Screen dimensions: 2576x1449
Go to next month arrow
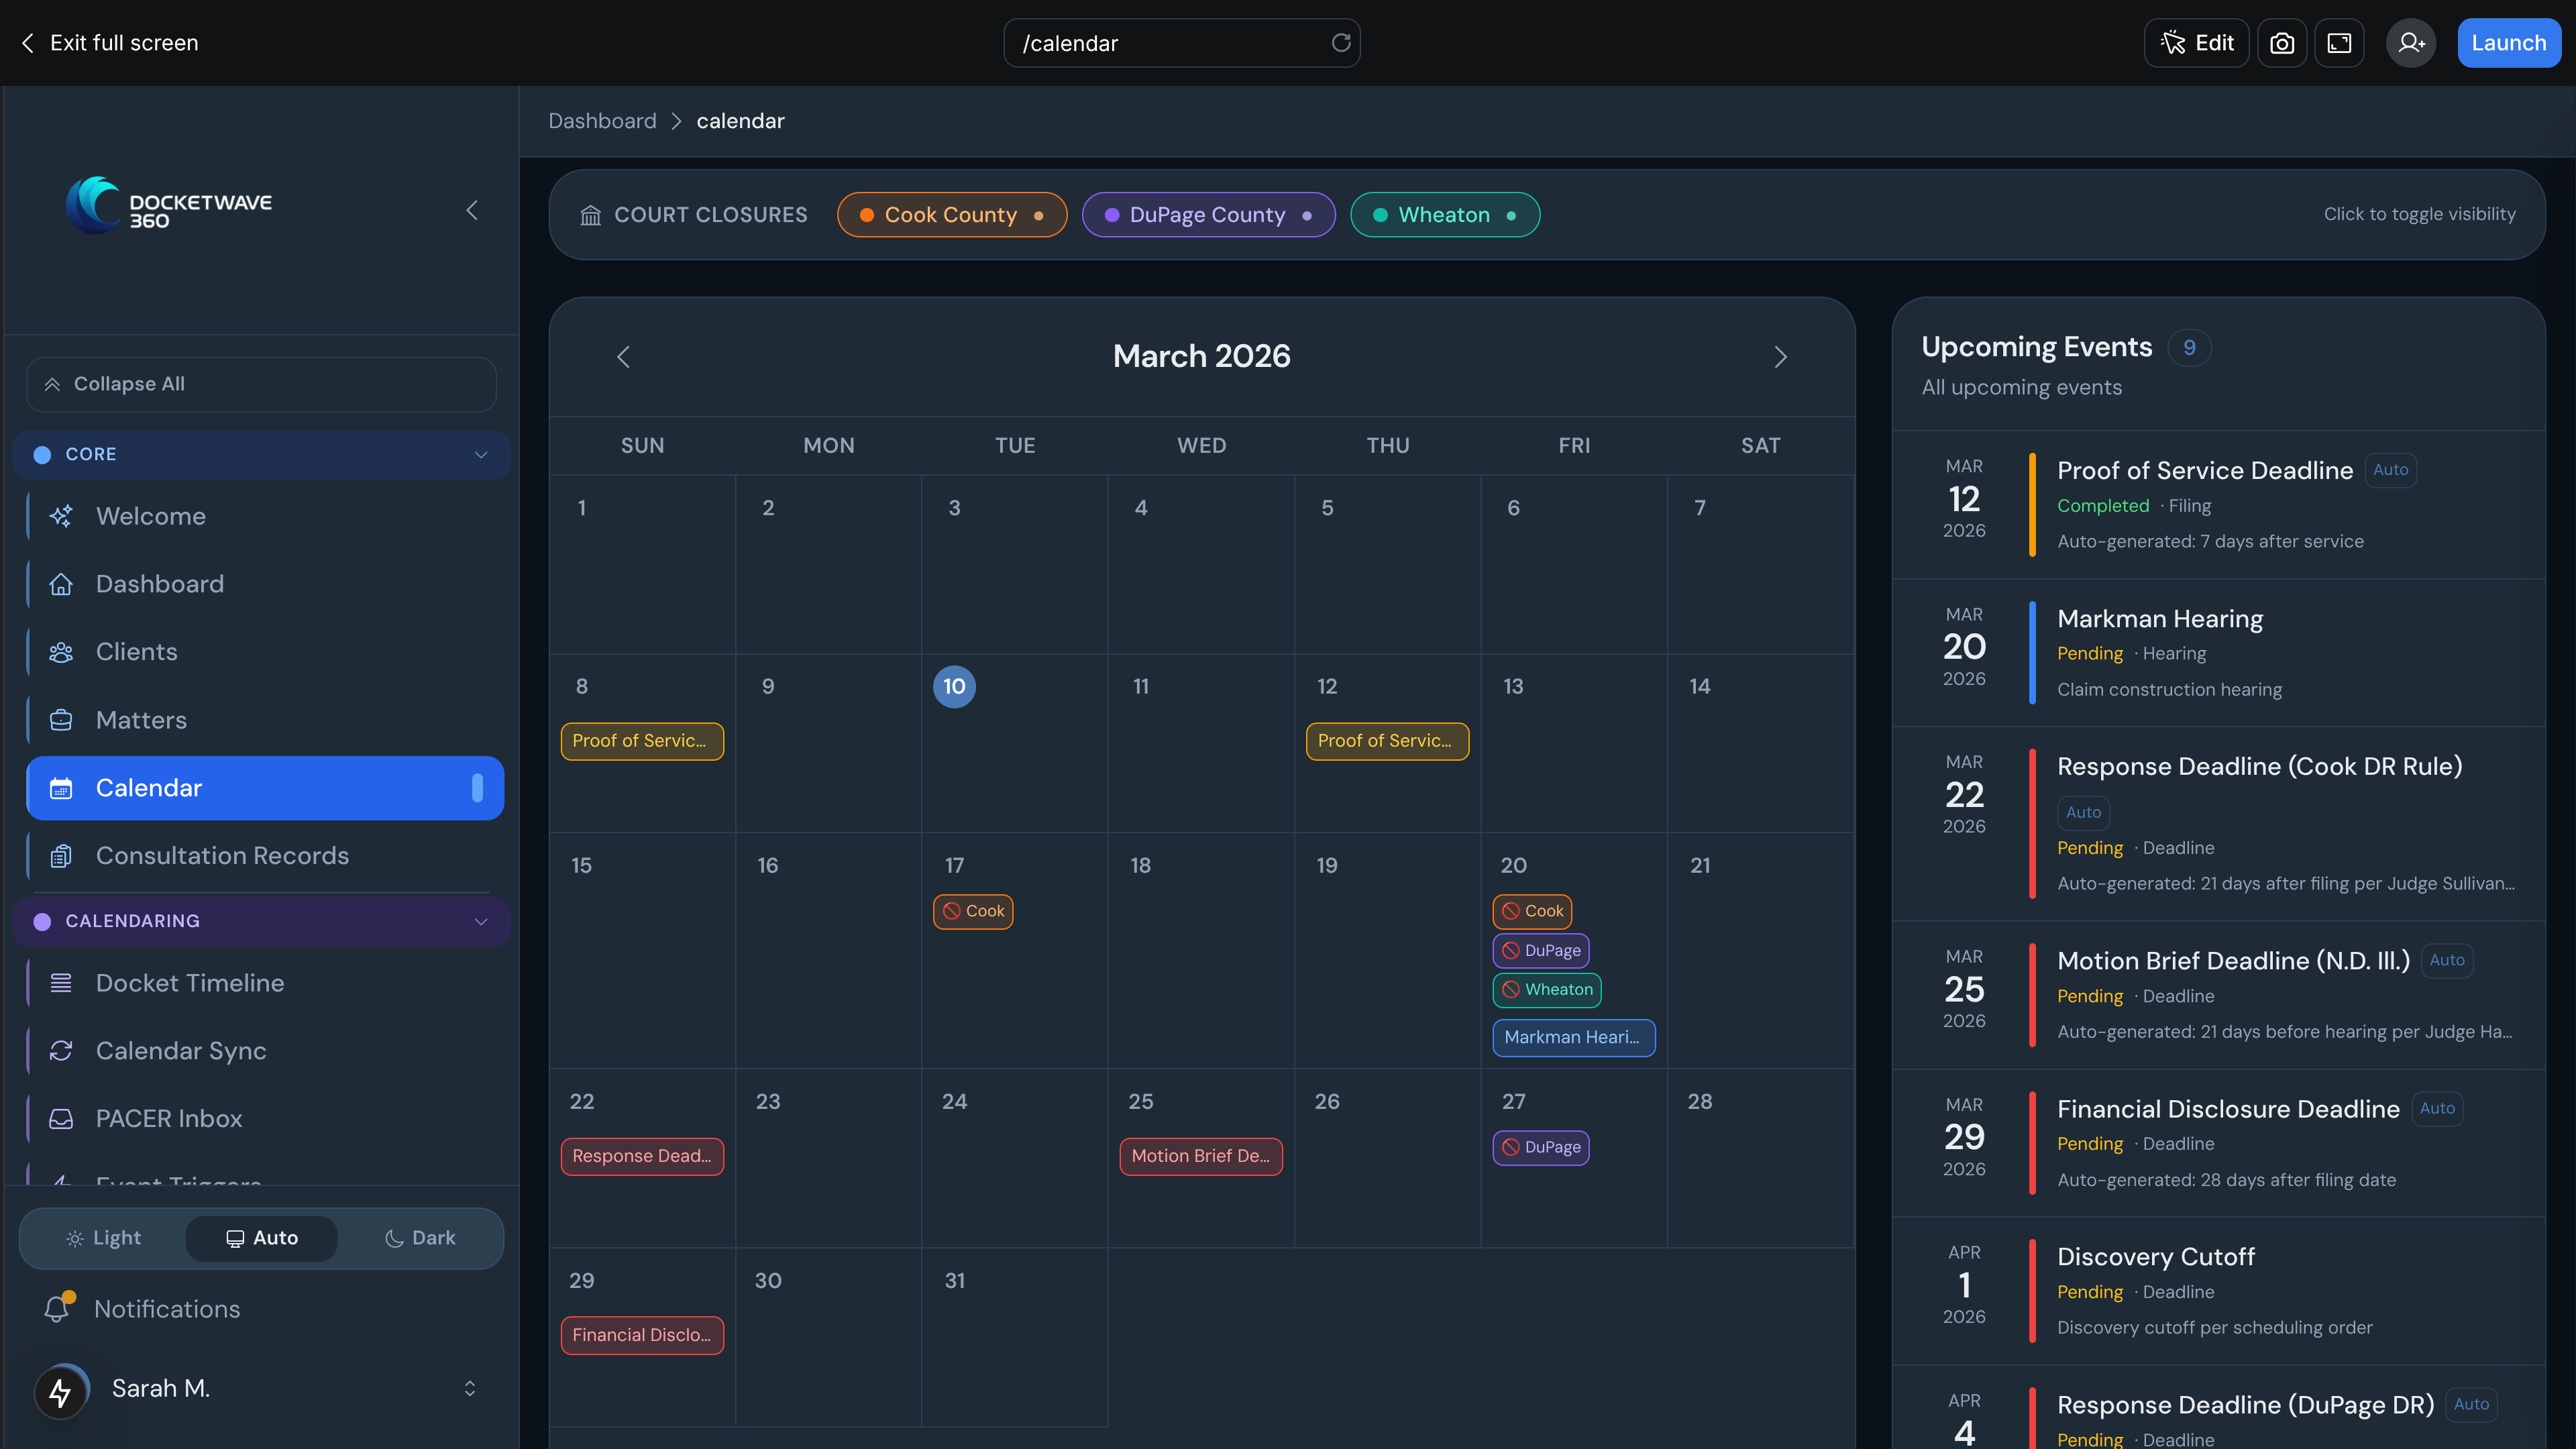[1780, 357]
